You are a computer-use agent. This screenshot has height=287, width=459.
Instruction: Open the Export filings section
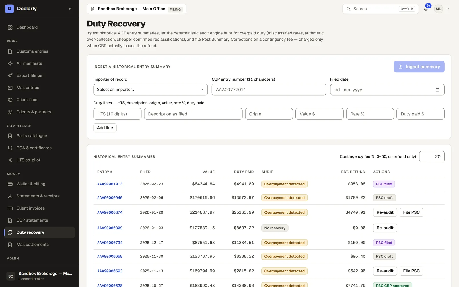[39, 75]
